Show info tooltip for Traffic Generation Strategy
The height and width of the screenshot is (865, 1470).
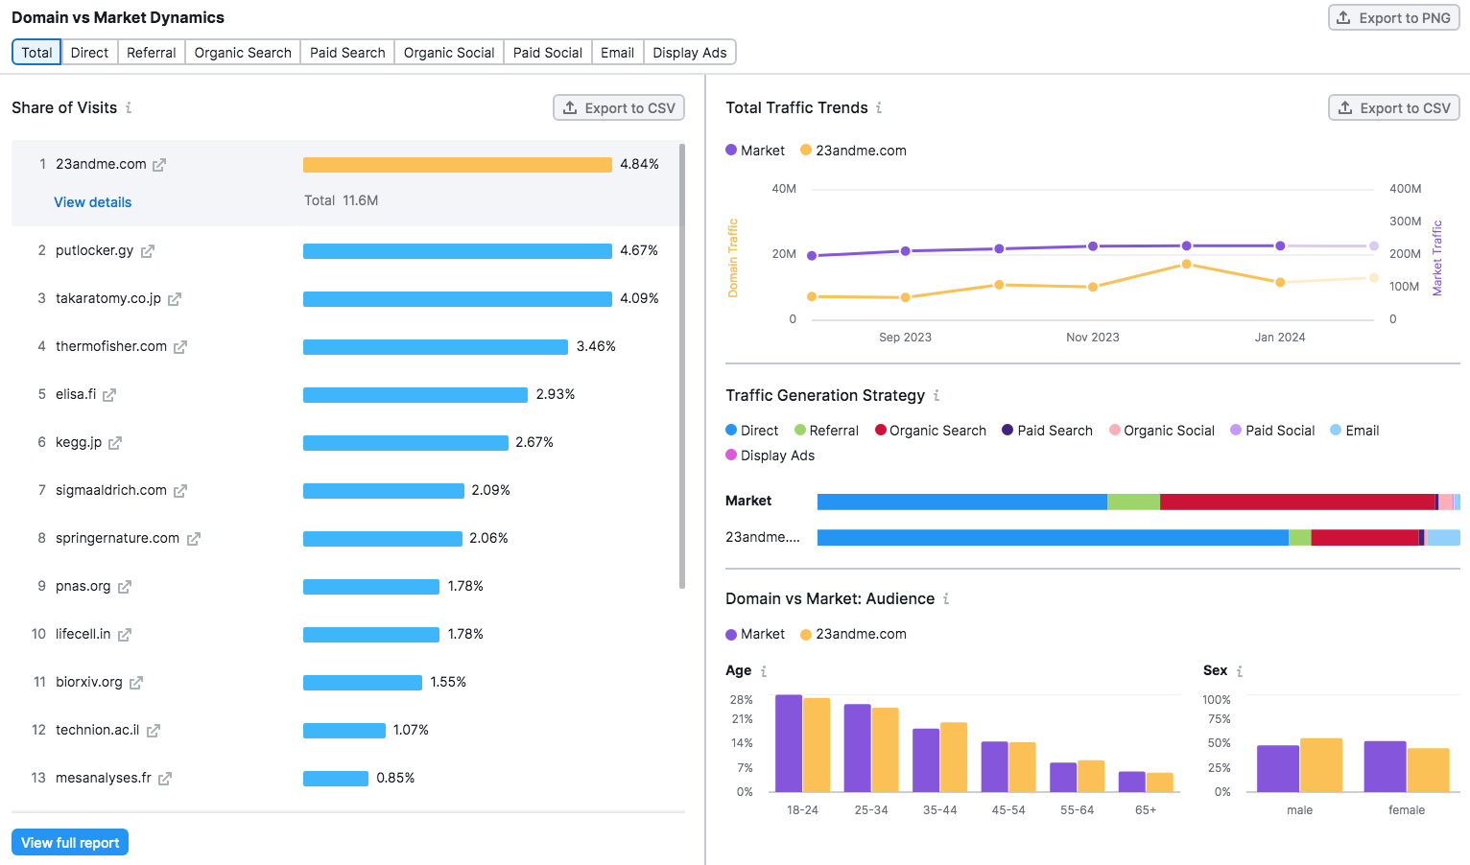pyautogui.click(x=937, y=395)
